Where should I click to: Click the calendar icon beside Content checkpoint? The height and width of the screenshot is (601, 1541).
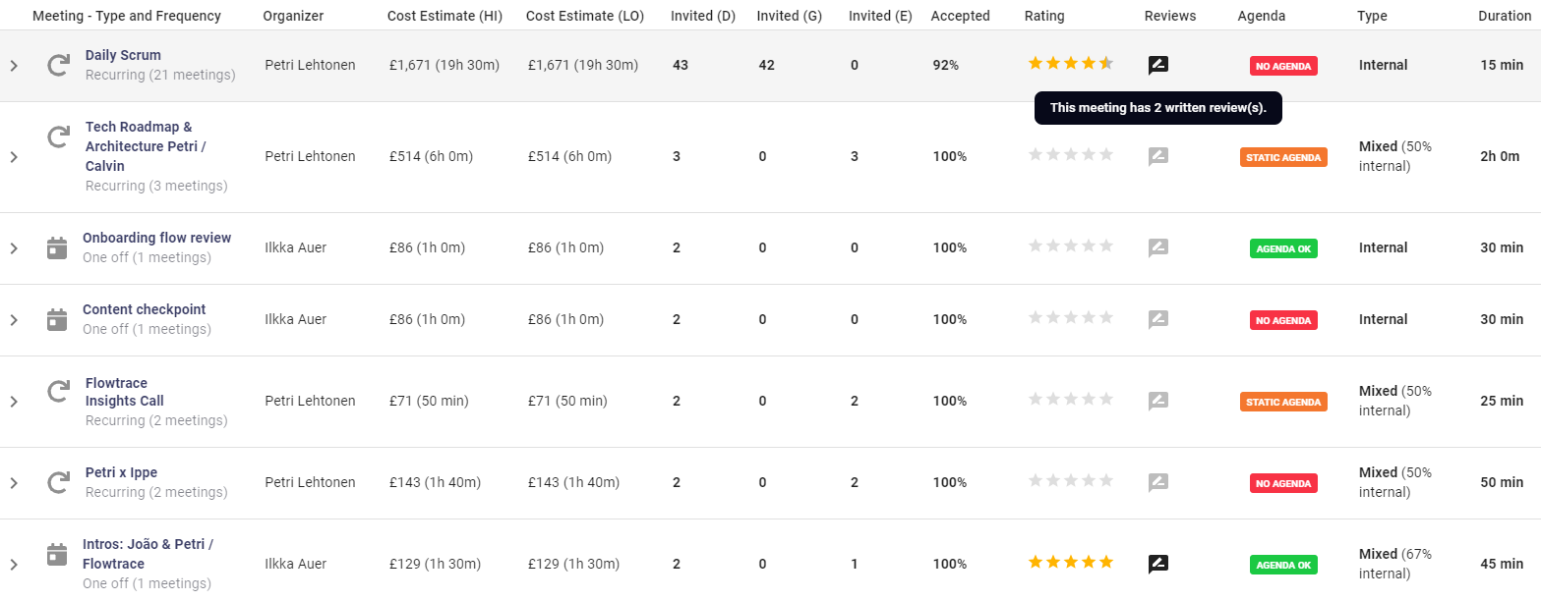click(x=57, y=319)
